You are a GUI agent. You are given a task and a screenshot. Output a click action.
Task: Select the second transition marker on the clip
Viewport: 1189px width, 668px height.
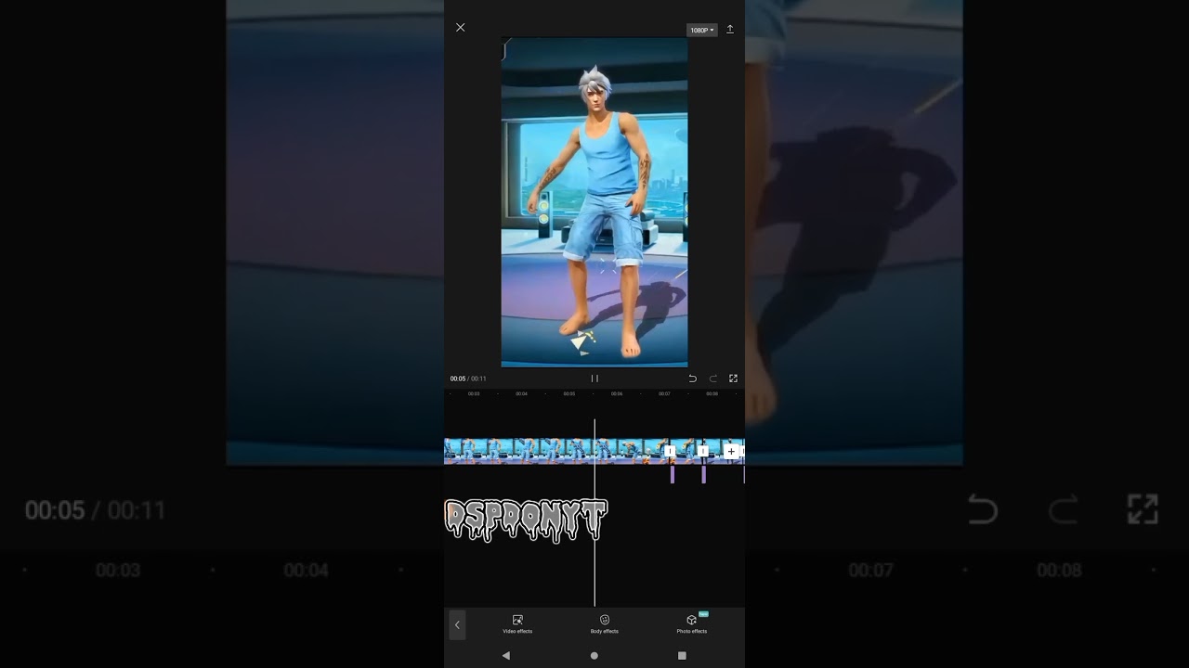tap(703, 452)
